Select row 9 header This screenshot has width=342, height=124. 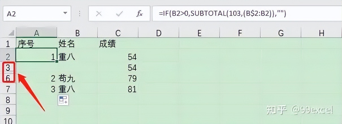pyautogui.click(x=8, y=110)
